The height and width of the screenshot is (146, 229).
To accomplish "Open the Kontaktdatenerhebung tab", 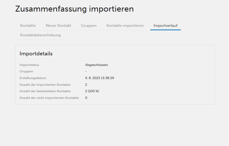I will [x=40, y=35].
